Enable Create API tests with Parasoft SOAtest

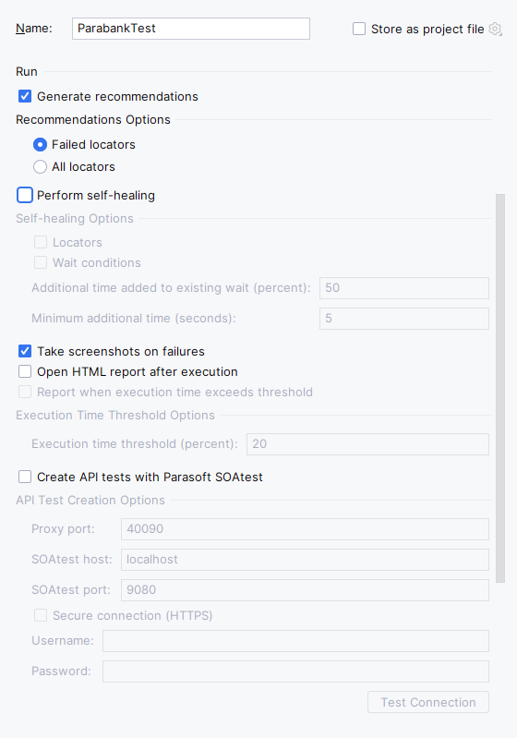point(25,477)
